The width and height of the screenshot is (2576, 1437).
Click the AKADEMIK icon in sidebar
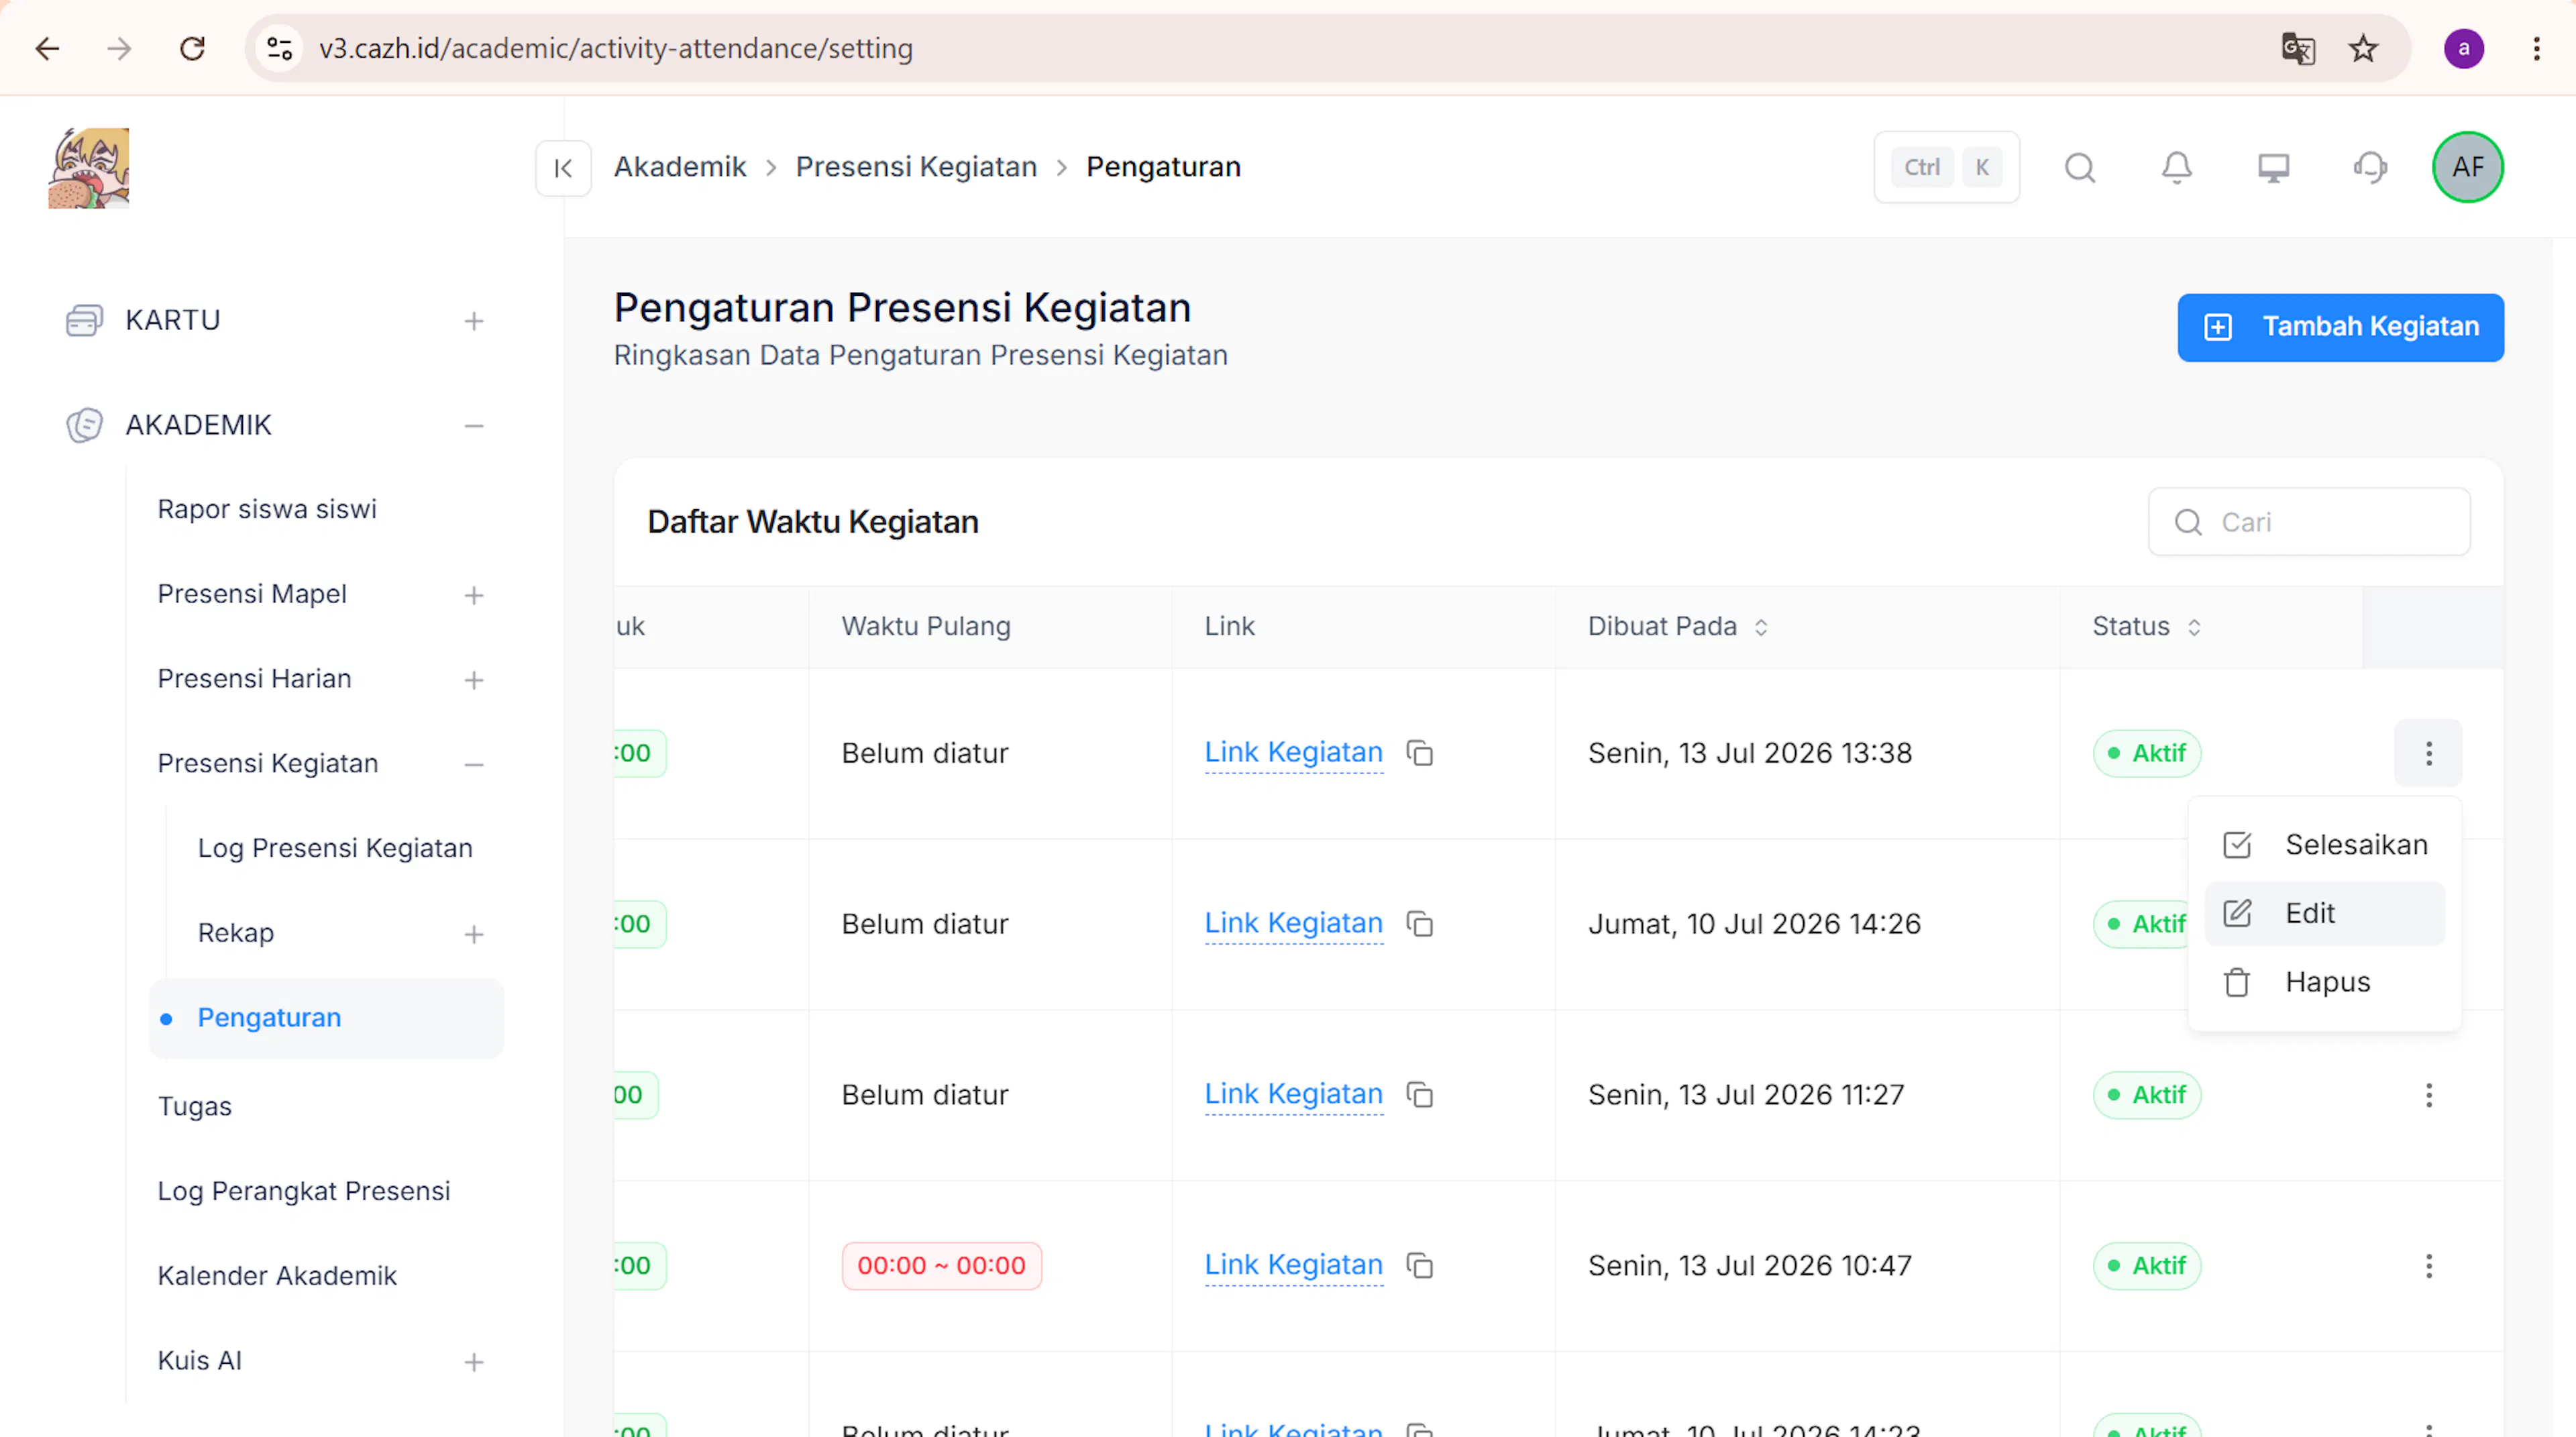point(84,425)
